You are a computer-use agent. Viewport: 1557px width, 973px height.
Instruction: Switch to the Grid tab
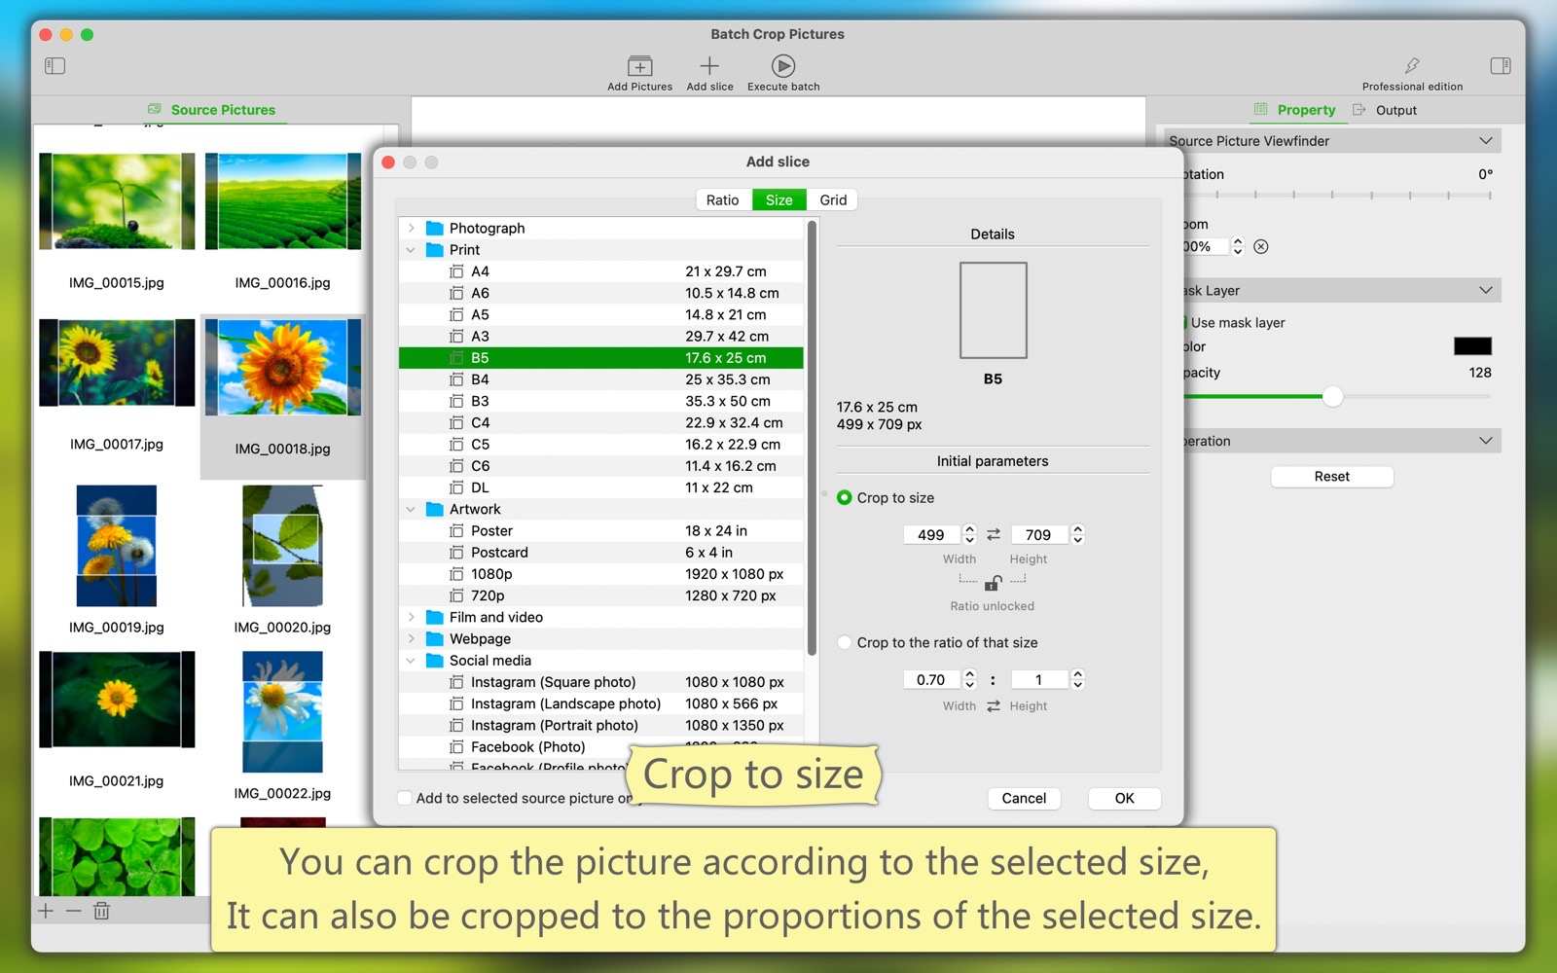[x=833, y=199]
